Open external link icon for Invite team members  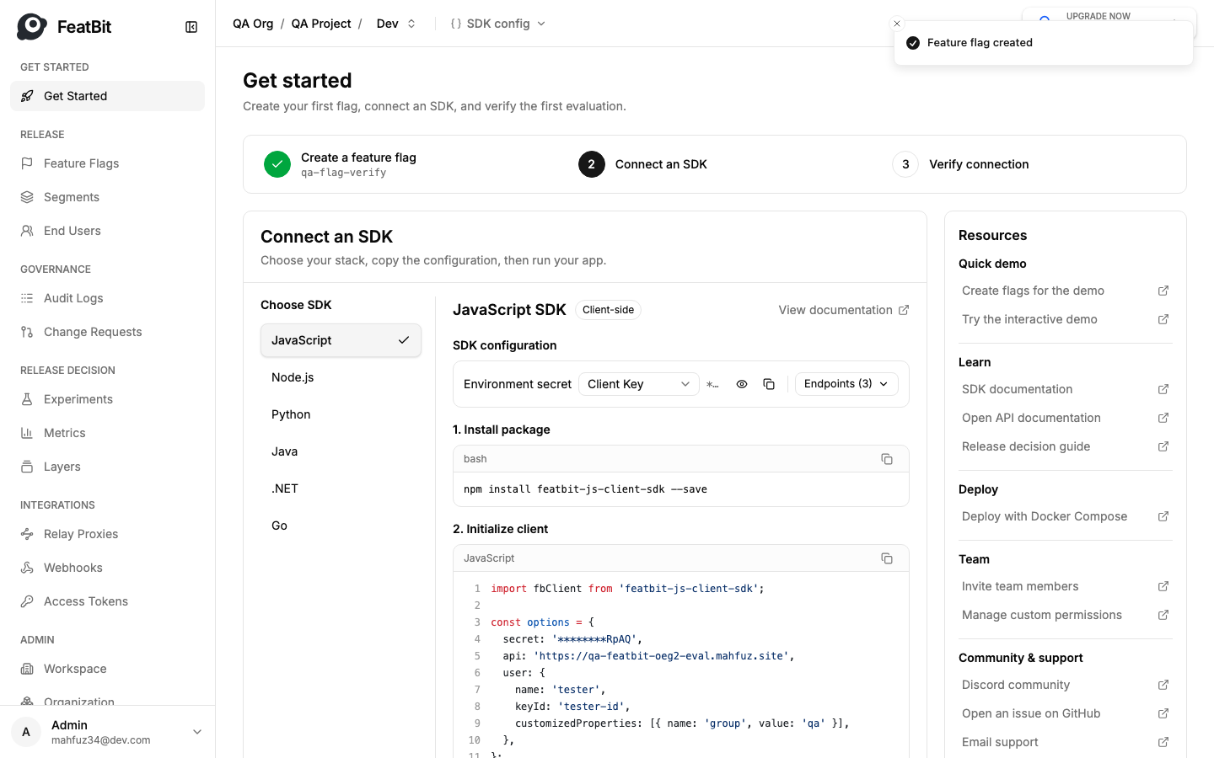pos(1163,586)
